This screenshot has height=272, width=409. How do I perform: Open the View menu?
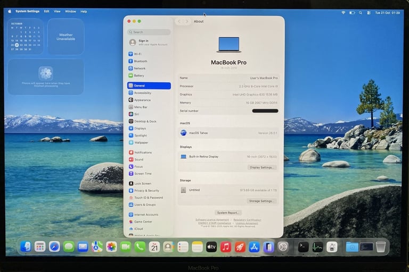click(57, 12)
